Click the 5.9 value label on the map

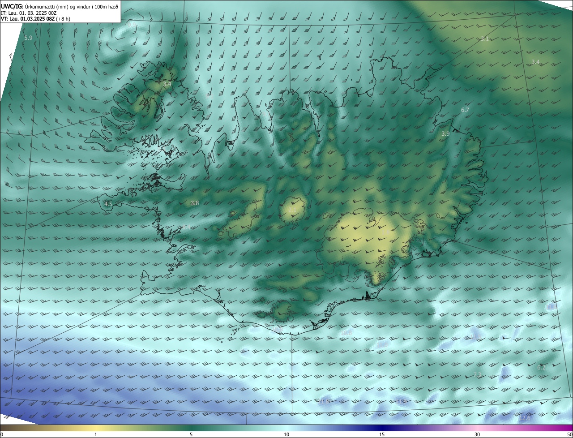28,38
